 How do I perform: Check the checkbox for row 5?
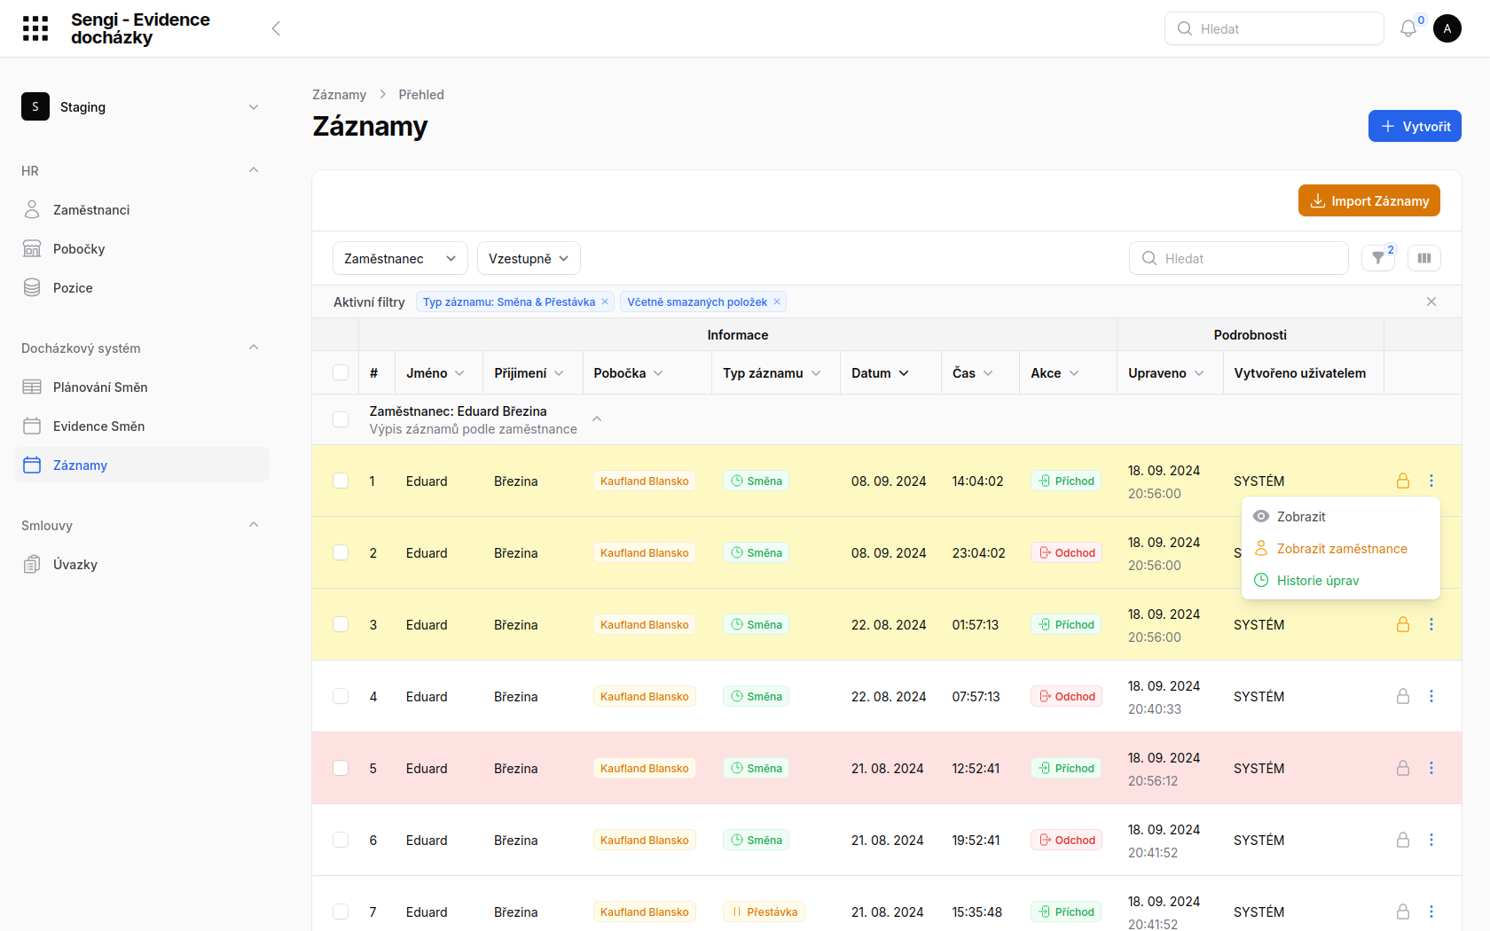pyautogui.click(x=341, y=768)
